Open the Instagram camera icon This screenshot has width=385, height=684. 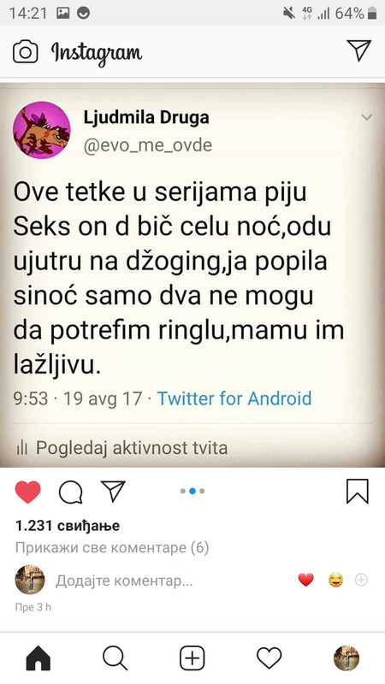coord(26,52)
